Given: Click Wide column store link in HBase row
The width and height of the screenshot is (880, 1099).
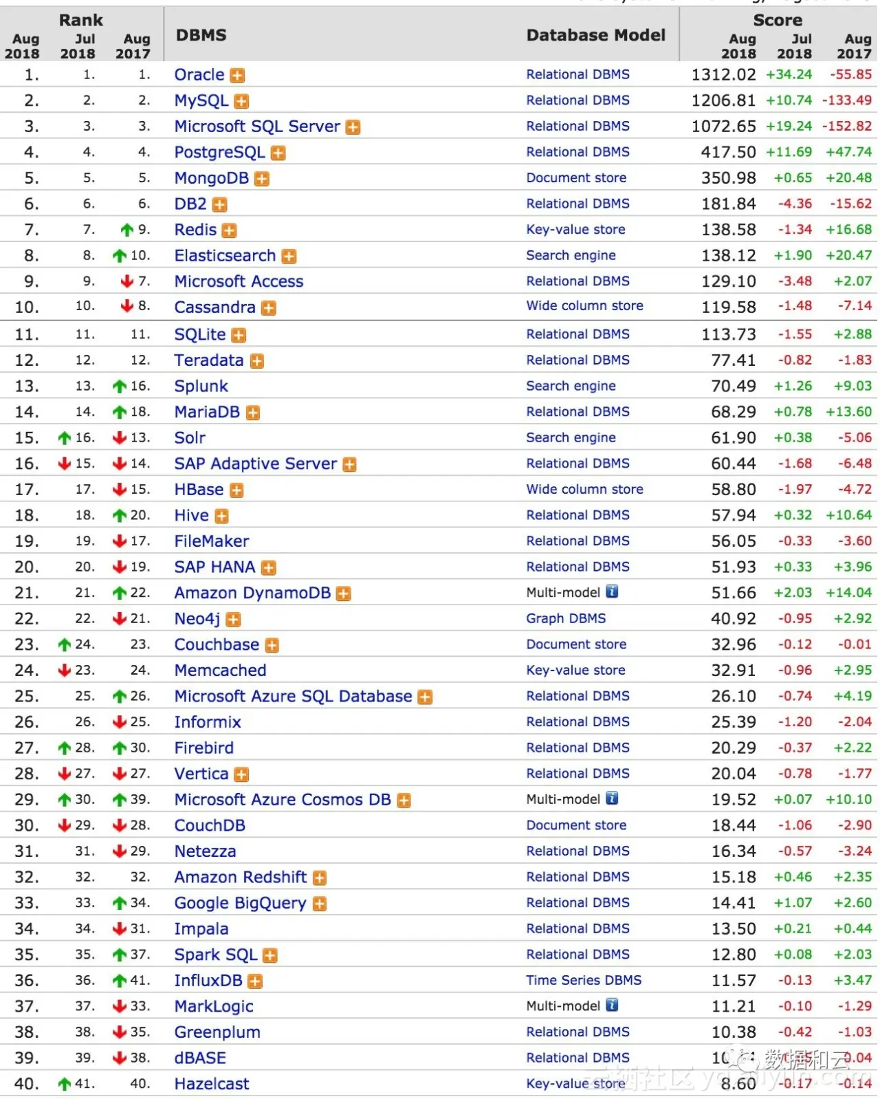Looking at the screenshot, I should click(x=585, y=490).
